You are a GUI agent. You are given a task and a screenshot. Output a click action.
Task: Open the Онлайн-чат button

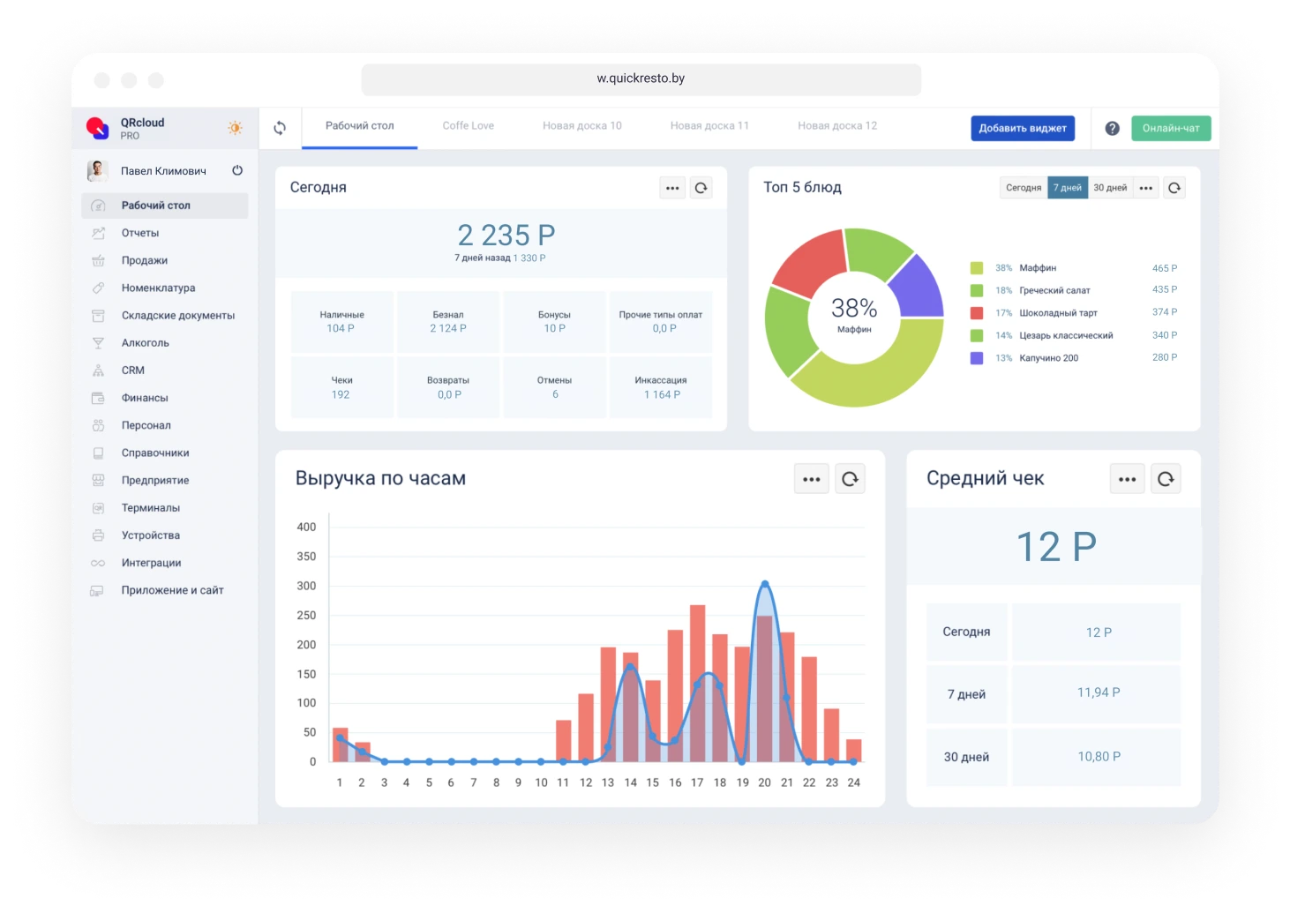click(x=1171, y=128)
